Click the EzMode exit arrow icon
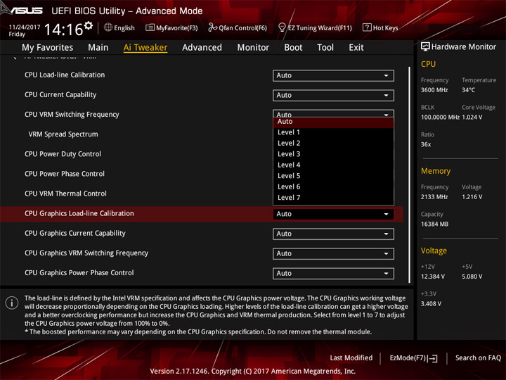This screenshot has height=380, width=506. pyautogui.click(x=433, y=358)
